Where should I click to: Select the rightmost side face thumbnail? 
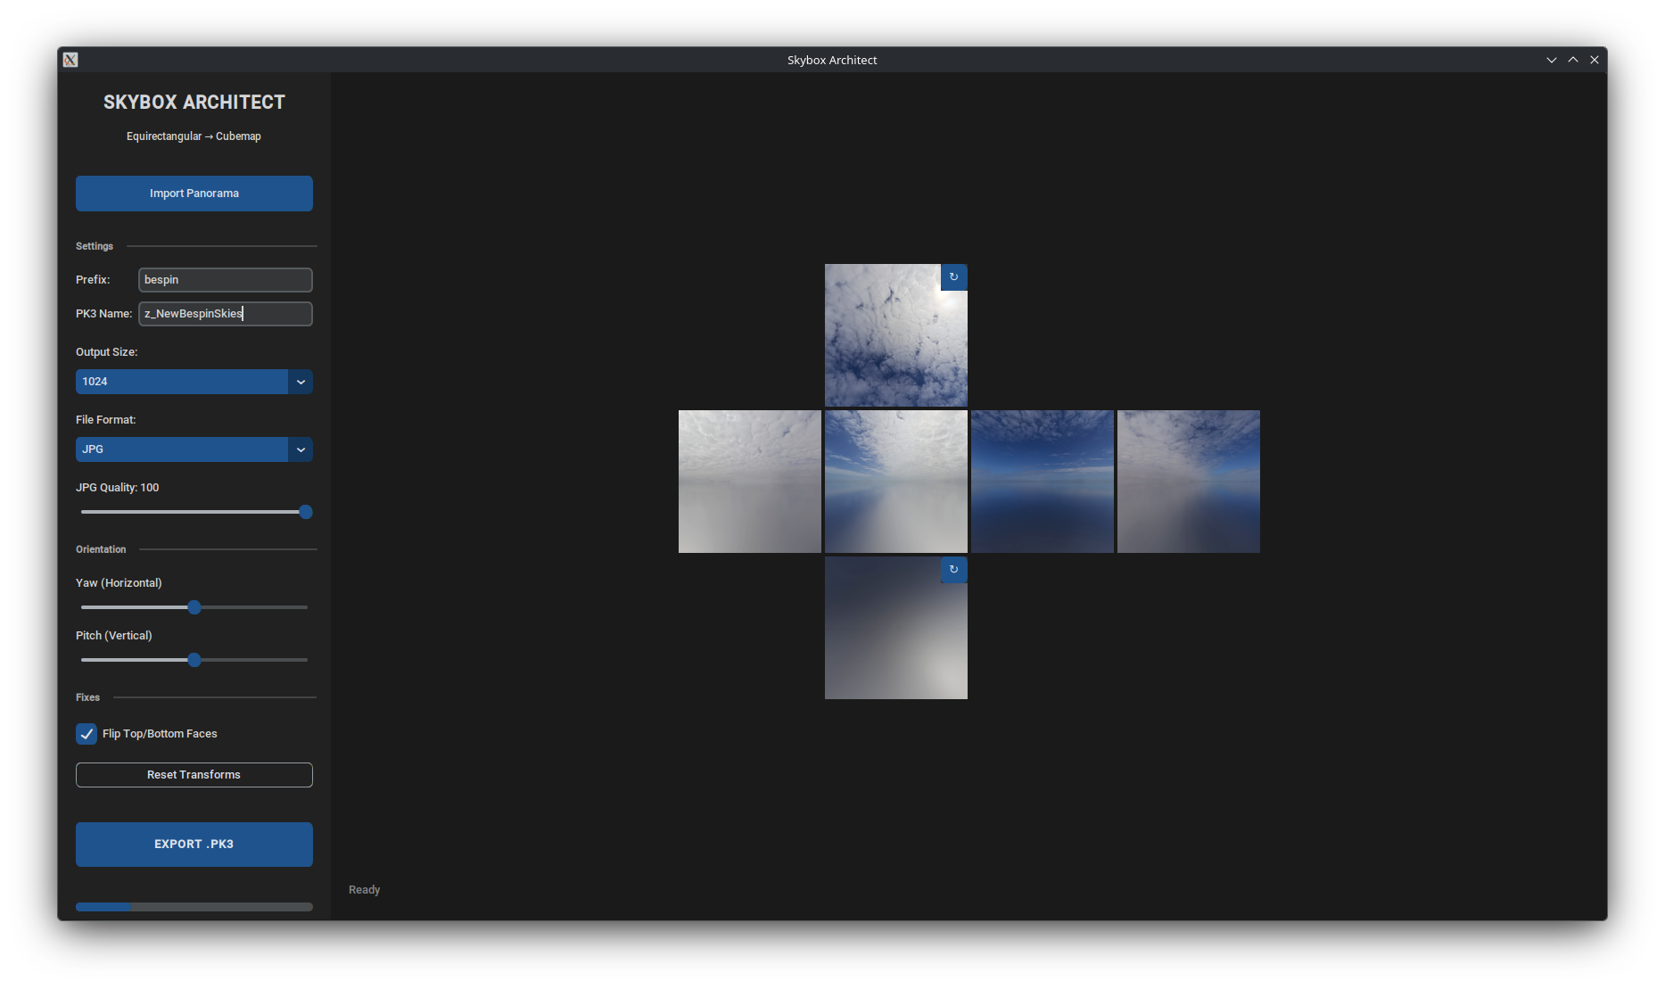(1188, 482)
